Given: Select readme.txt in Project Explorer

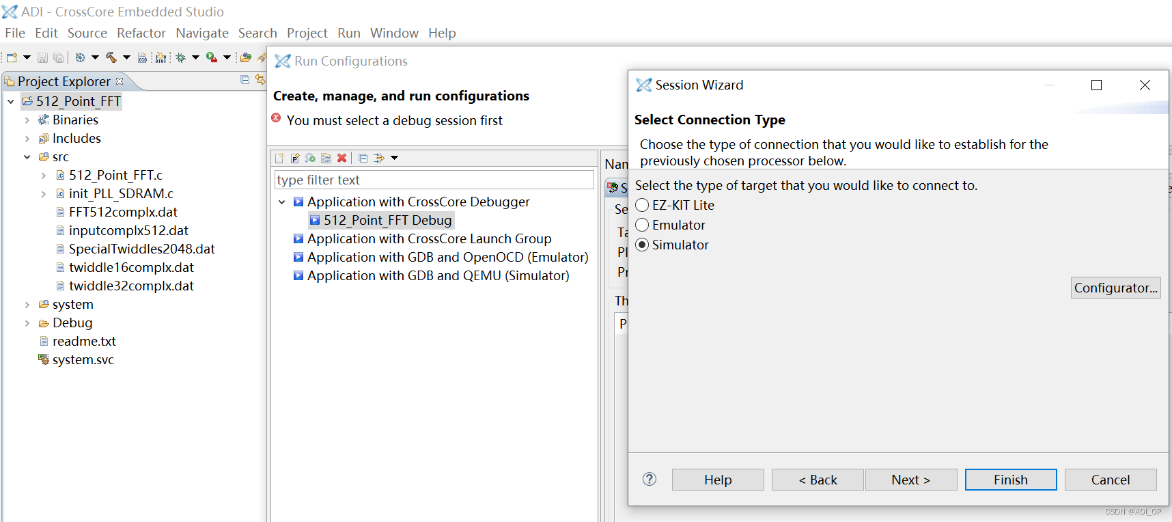Looking at the screenshot, I should (78, 341).
